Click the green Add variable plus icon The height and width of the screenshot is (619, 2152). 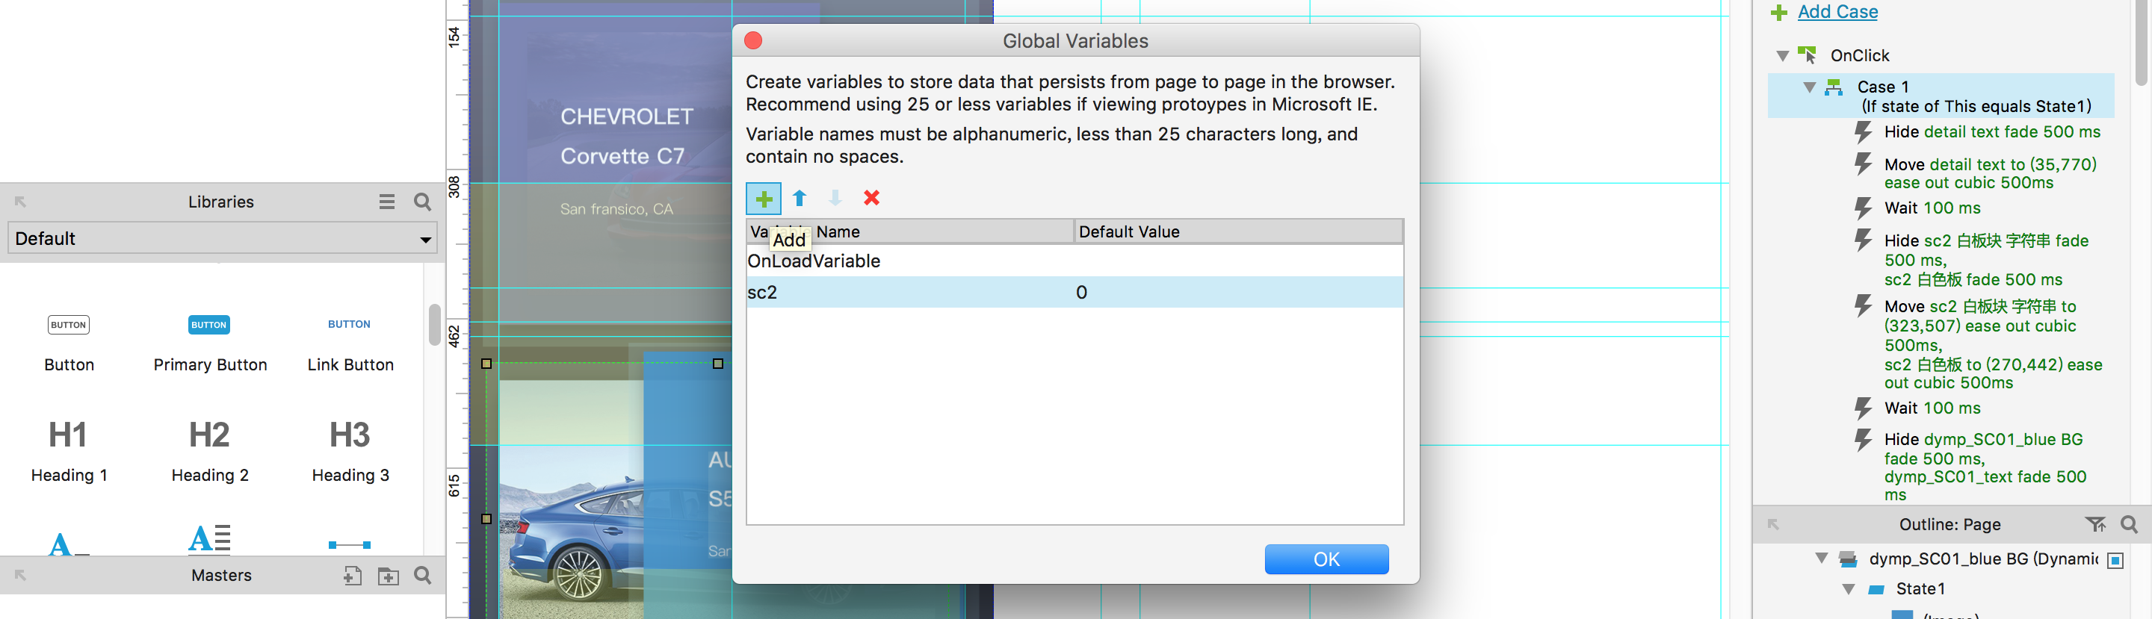coord(763,199)
